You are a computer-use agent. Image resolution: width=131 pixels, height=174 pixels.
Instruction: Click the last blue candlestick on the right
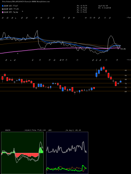[x=121, y=81]
